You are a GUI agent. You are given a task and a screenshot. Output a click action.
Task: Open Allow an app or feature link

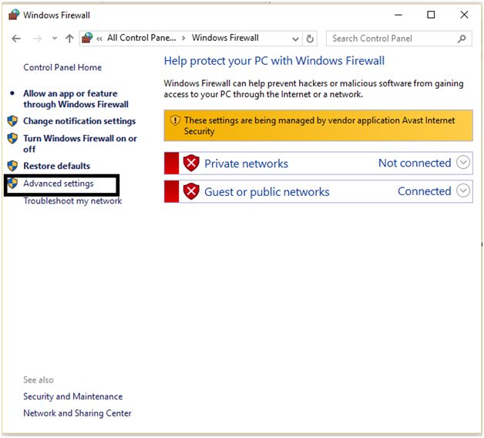click(x=76, y=99)
